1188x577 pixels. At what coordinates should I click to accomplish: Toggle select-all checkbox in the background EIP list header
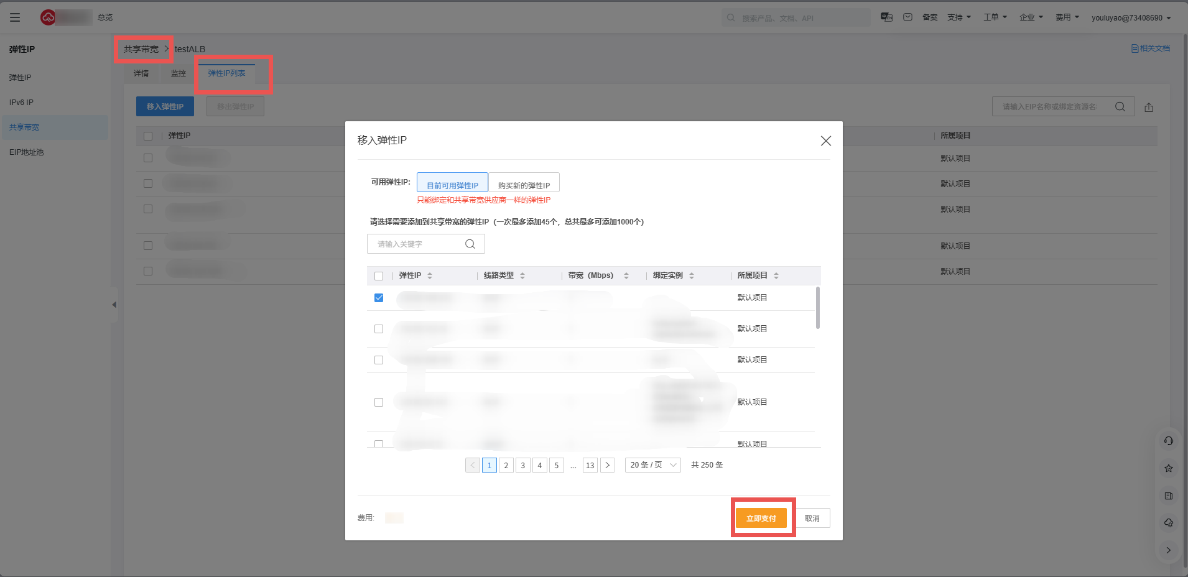pos(148,136)
